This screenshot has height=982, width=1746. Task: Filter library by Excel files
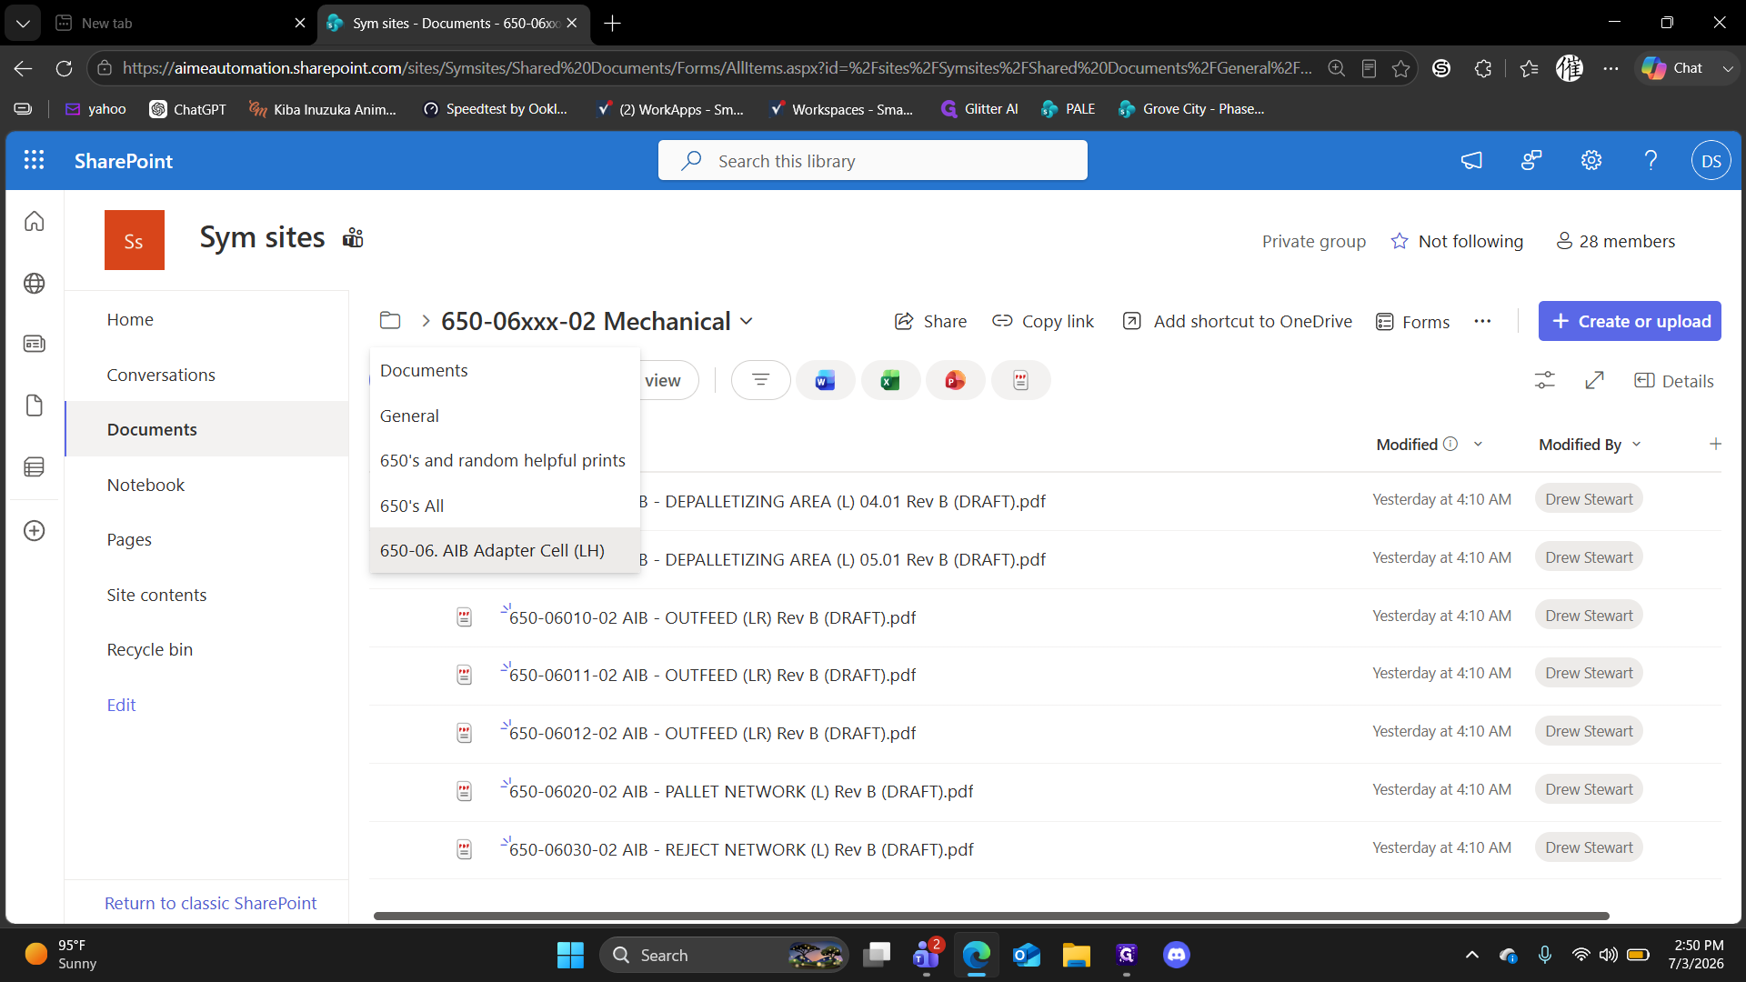tap(890, 380)
